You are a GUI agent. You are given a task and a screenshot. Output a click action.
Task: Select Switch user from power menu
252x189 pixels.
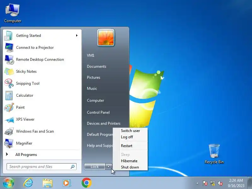130,131
